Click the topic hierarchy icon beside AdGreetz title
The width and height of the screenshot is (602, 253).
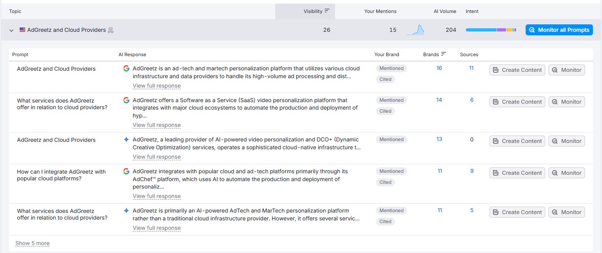tap(111, 30)
